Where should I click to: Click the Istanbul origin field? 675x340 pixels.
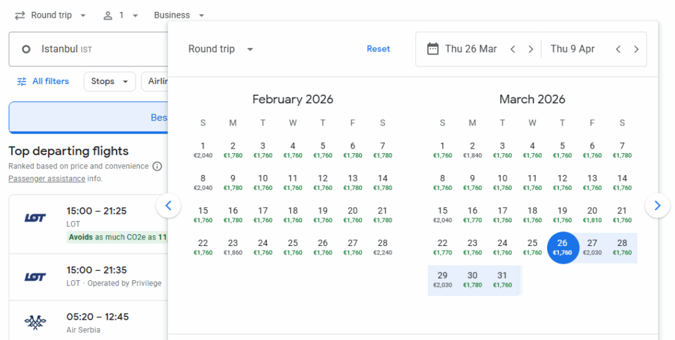pyautogui.click(x=86, y=49)
